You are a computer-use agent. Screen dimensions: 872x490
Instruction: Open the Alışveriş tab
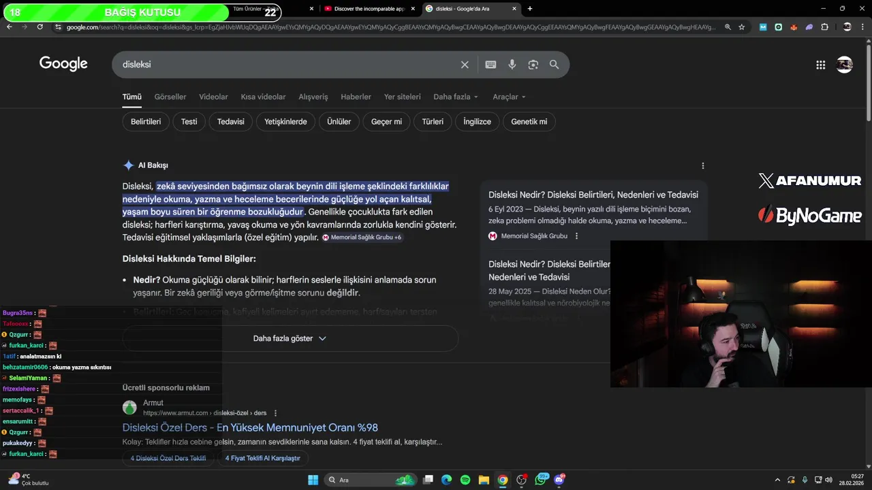[x=313, y=97]
